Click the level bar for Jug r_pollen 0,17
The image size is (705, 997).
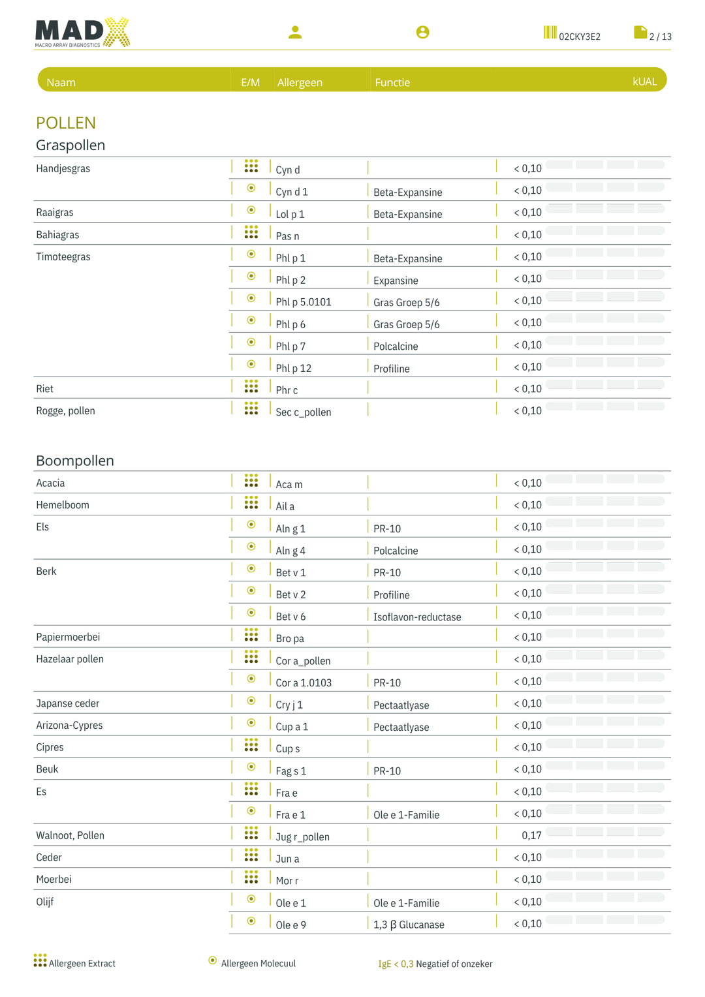coord(605,832)
